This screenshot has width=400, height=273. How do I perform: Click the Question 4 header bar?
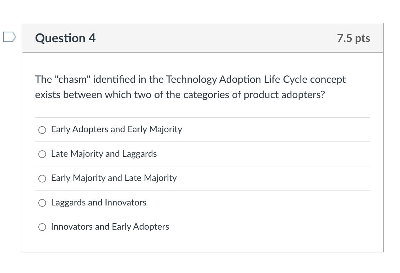click(x=213, y=38)
